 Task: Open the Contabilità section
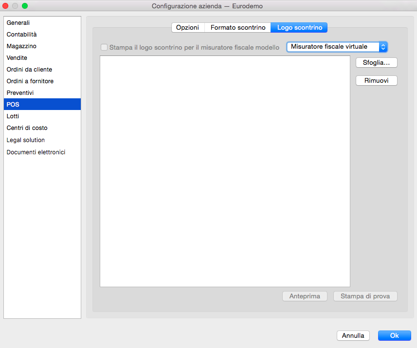click(22, 35)
